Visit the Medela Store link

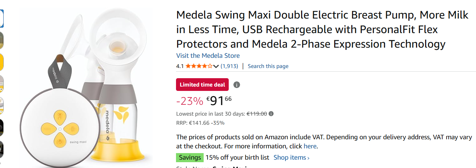pyautogui.click(x=208, y=56)
